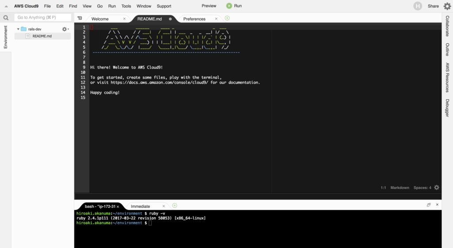This screenshot has height=248, width=453.
Task: Close the bash terminal tab
Action: [118, 207]
